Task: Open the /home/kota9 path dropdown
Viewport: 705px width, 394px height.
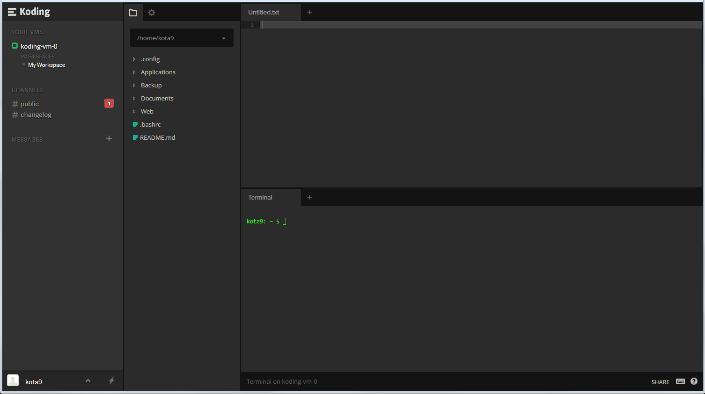Action: tap(182, 38)
